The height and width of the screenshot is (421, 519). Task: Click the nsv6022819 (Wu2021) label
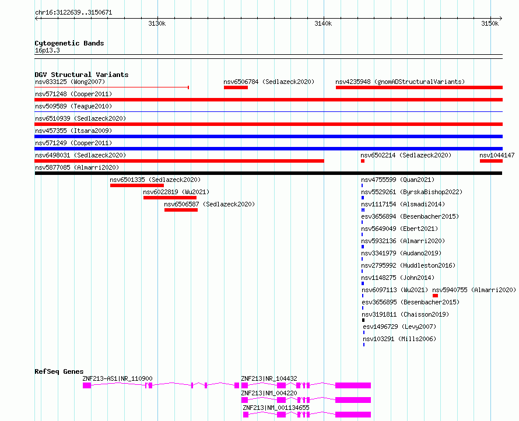[176, 192]
